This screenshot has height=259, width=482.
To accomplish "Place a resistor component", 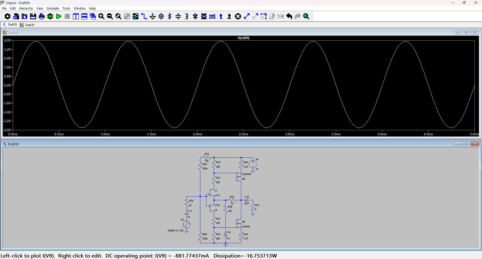I will [x=170, y=17].
